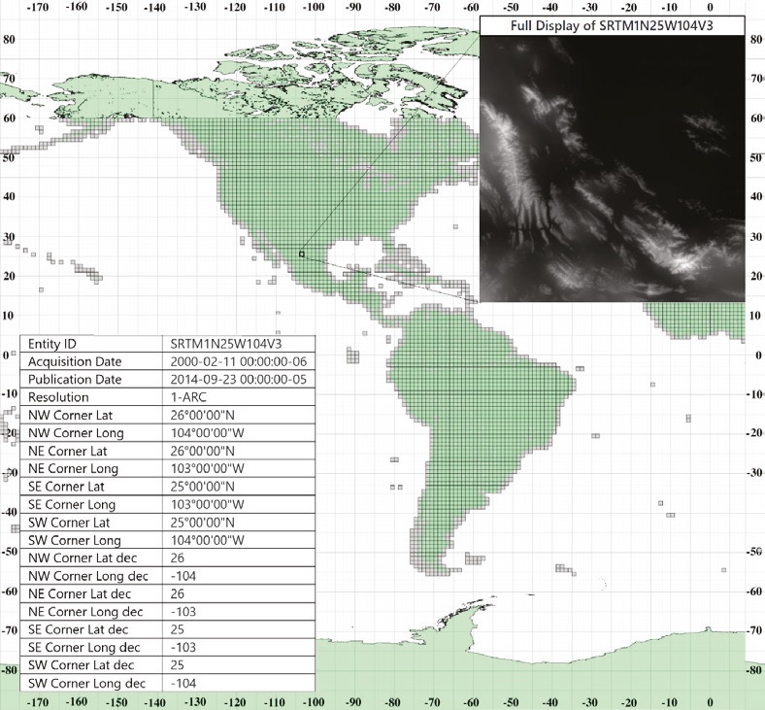Select the Hawaii island tiles in the Pacific
Image resolution: width=765 pixels, height=710 pixels.
click(x=88, y=273)
